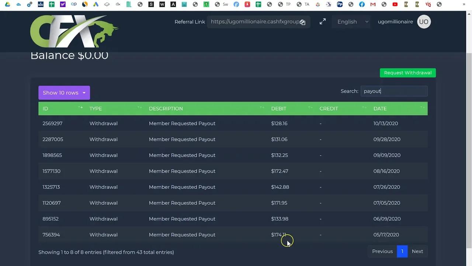This screenshot has height=266, width=472.
Task: Click the Previous pagination button
Action: tap(382, 251)
